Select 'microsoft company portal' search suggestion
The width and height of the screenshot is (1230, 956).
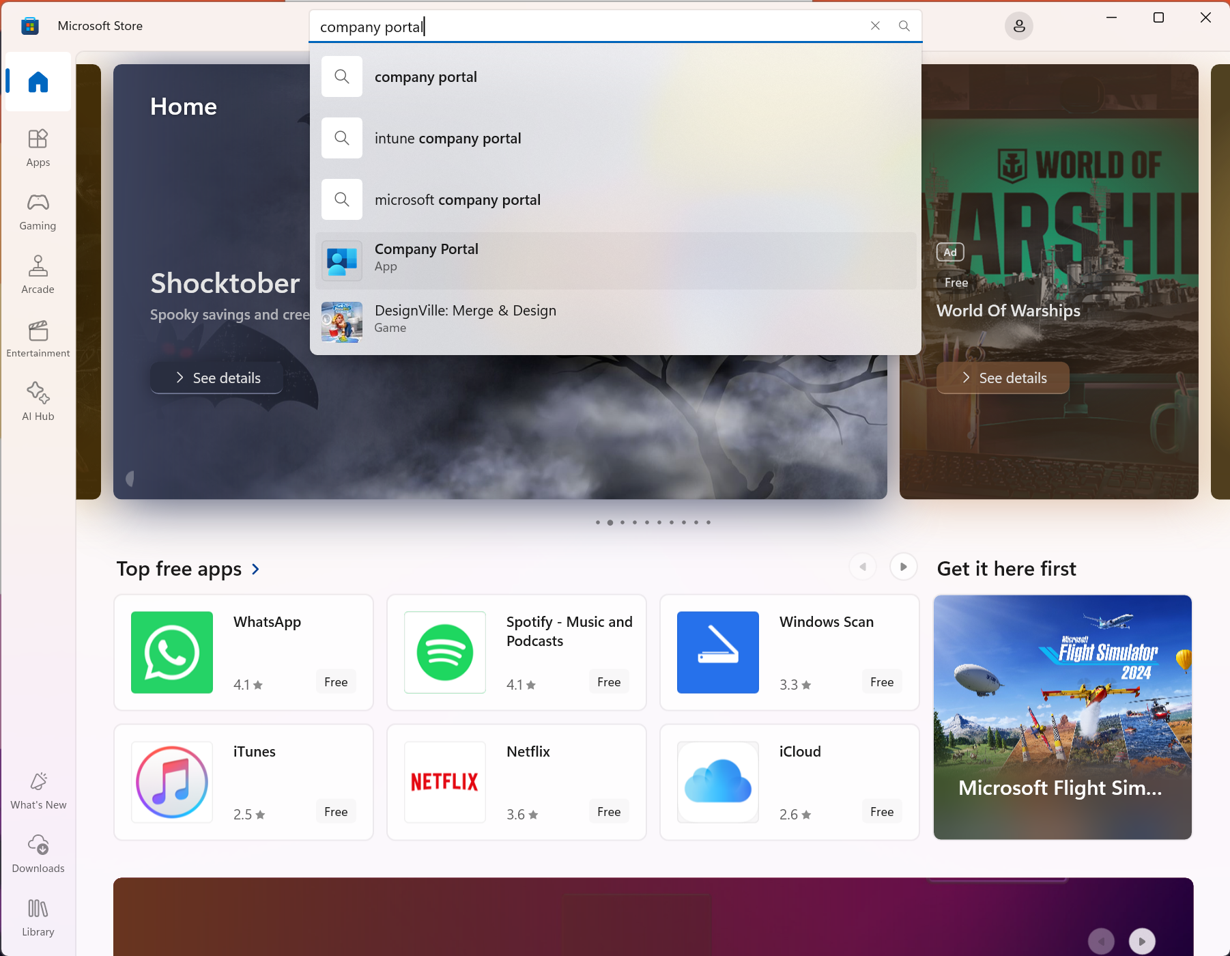point(616,199)
